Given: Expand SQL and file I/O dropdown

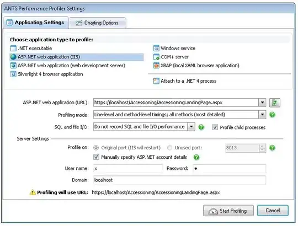Looking at the screenshot, I should pyautogui.click(x=191, y=127).
